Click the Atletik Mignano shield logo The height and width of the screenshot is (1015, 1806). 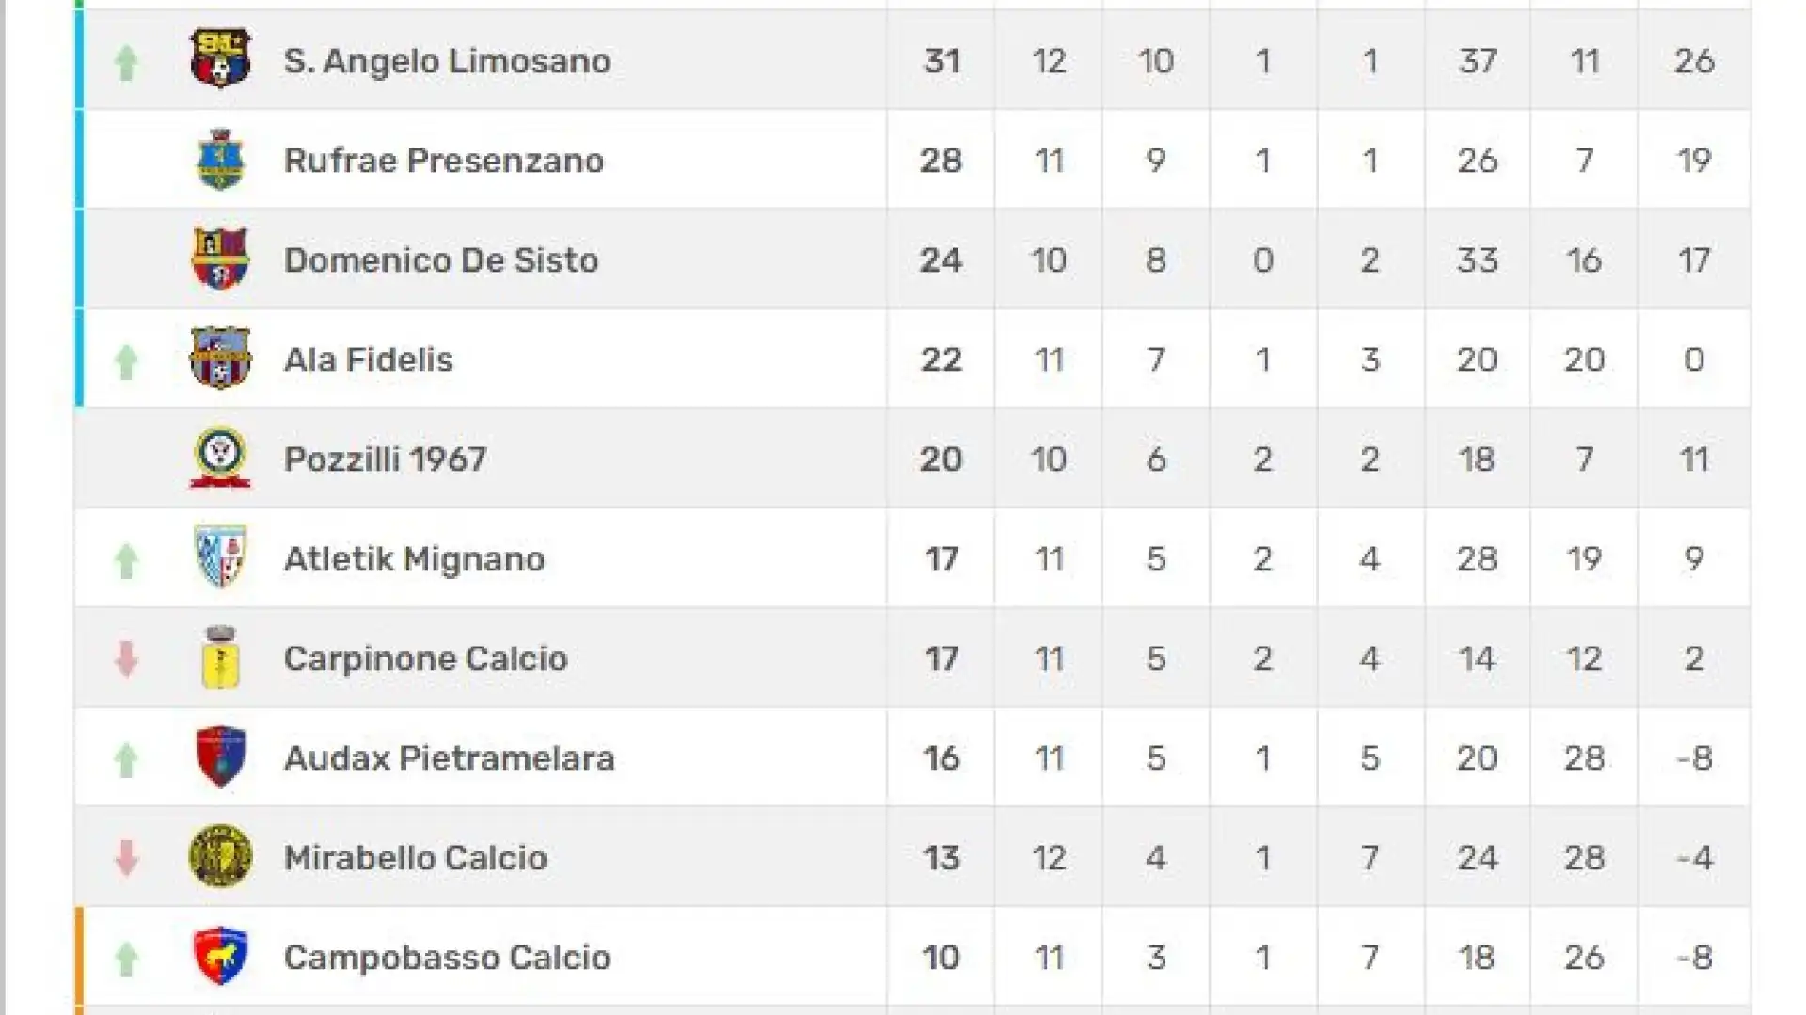pos(220,557)
